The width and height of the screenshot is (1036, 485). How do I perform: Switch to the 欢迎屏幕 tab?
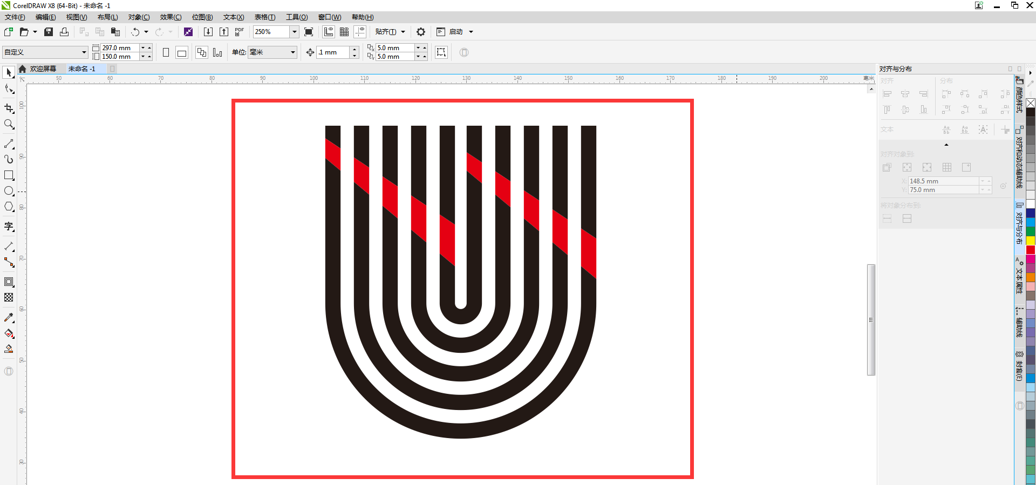pos(43,69)
